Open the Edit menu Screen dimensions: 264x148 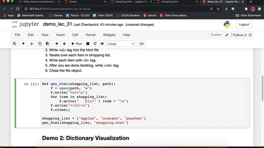point(31,35)
